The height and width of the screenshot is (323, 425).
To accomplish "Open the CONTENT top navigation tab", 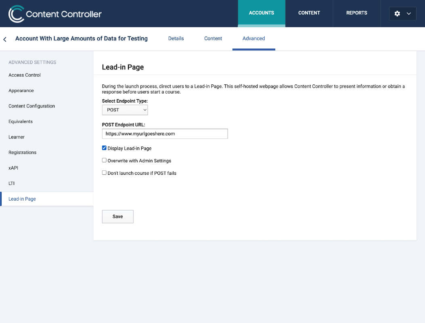I will 309,13.
